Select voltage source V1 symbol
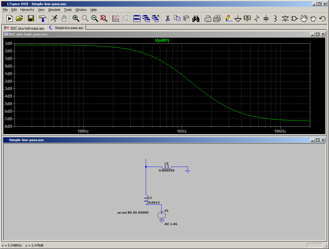 point(161,215)
